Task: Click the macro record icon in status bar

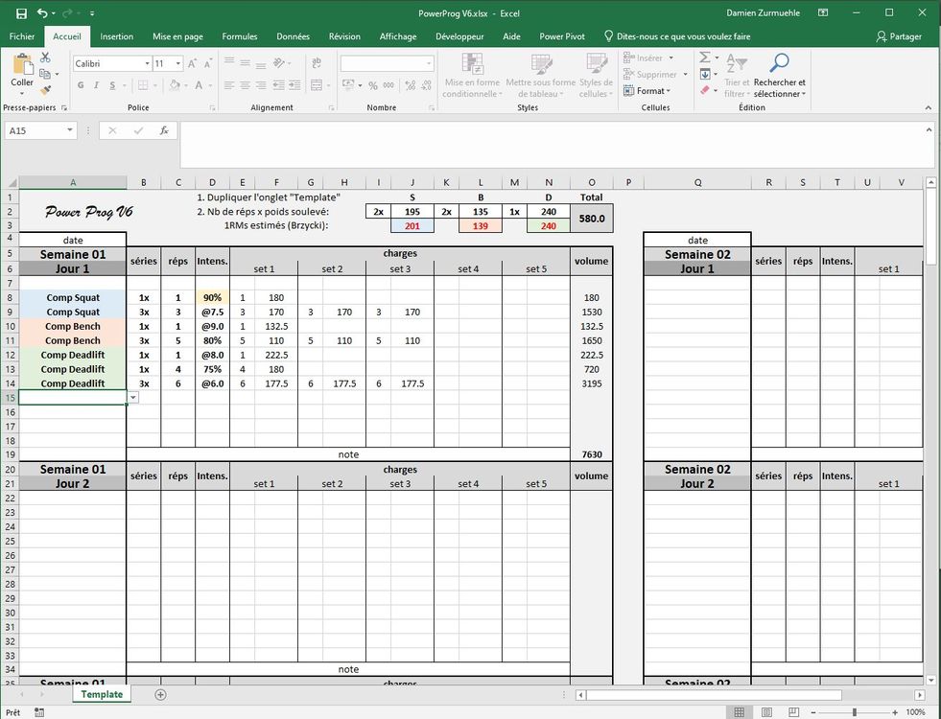Action: pyautogui.click(x=39, y=711)
